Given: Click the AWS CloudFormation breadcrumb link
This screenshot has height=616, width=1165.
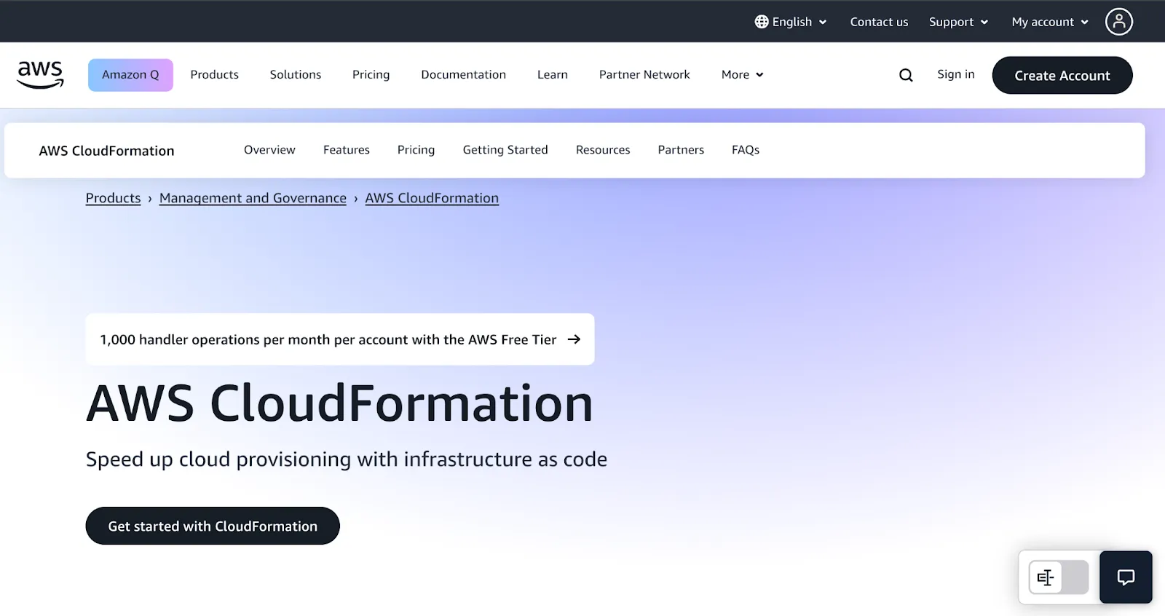Looking at the screenshot, I should pos(432,198).
